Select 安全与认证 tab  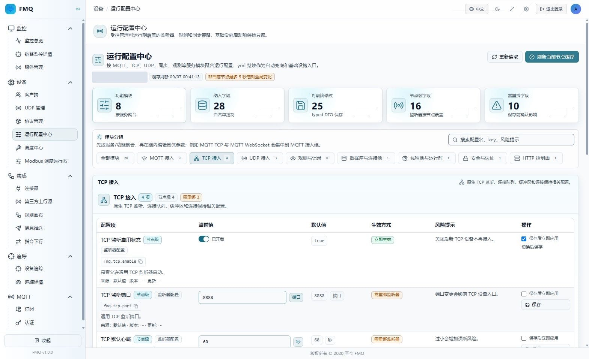coord(482,158)
